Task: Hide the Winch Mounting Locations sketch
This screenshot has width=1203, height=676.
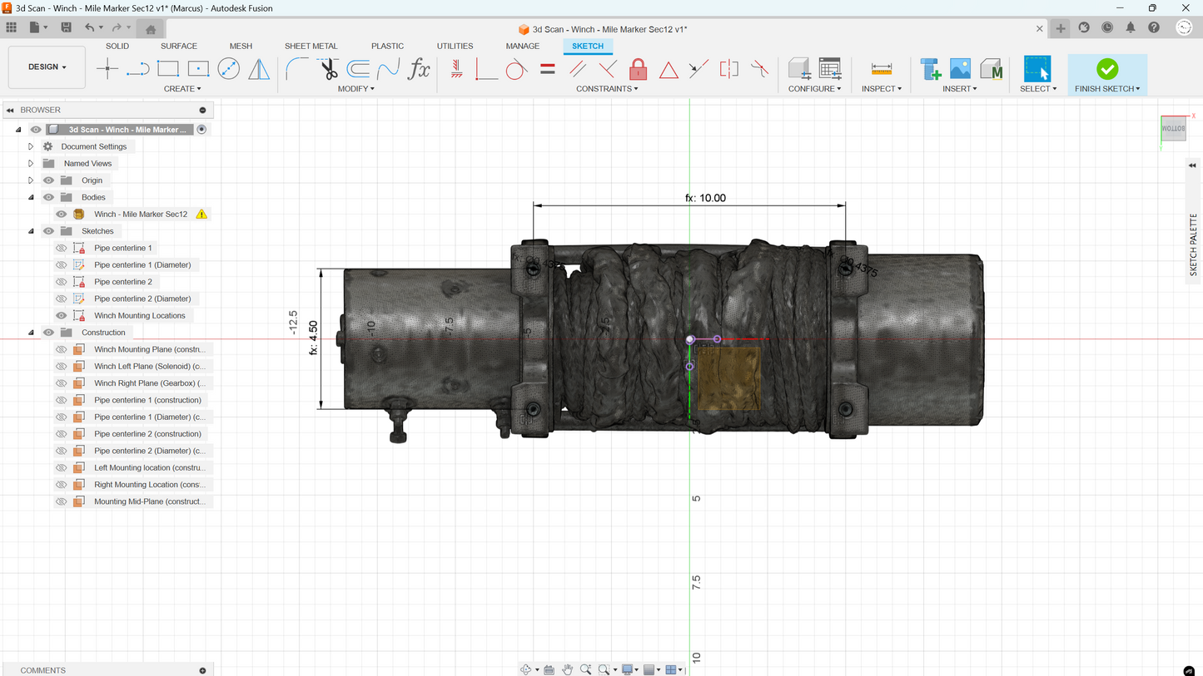Action: point(61,316)
